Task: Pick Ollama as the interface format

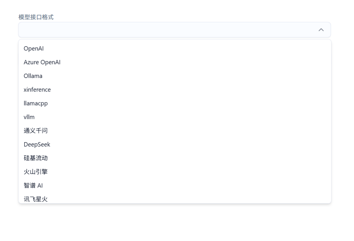Action: [33, 76]
